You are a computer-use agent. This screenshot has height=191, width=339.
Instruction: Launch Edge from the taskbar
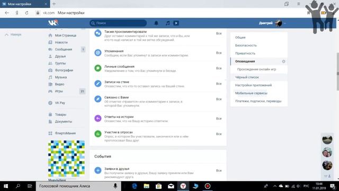(x=134, y=186)
